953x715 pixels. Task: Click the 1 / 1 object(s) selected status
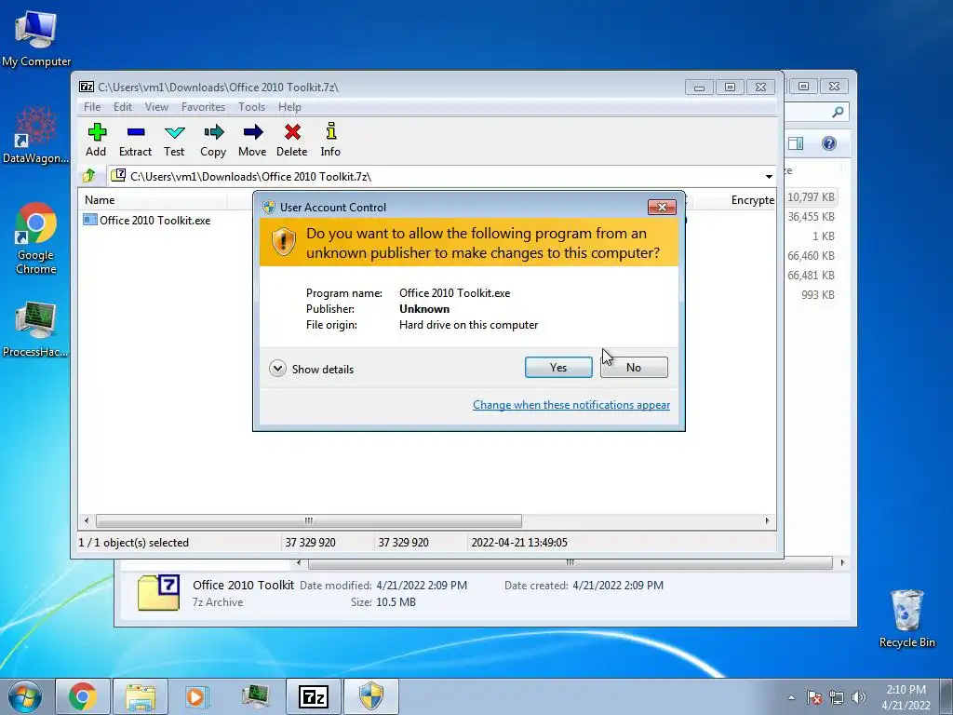[x=134, y=543]
